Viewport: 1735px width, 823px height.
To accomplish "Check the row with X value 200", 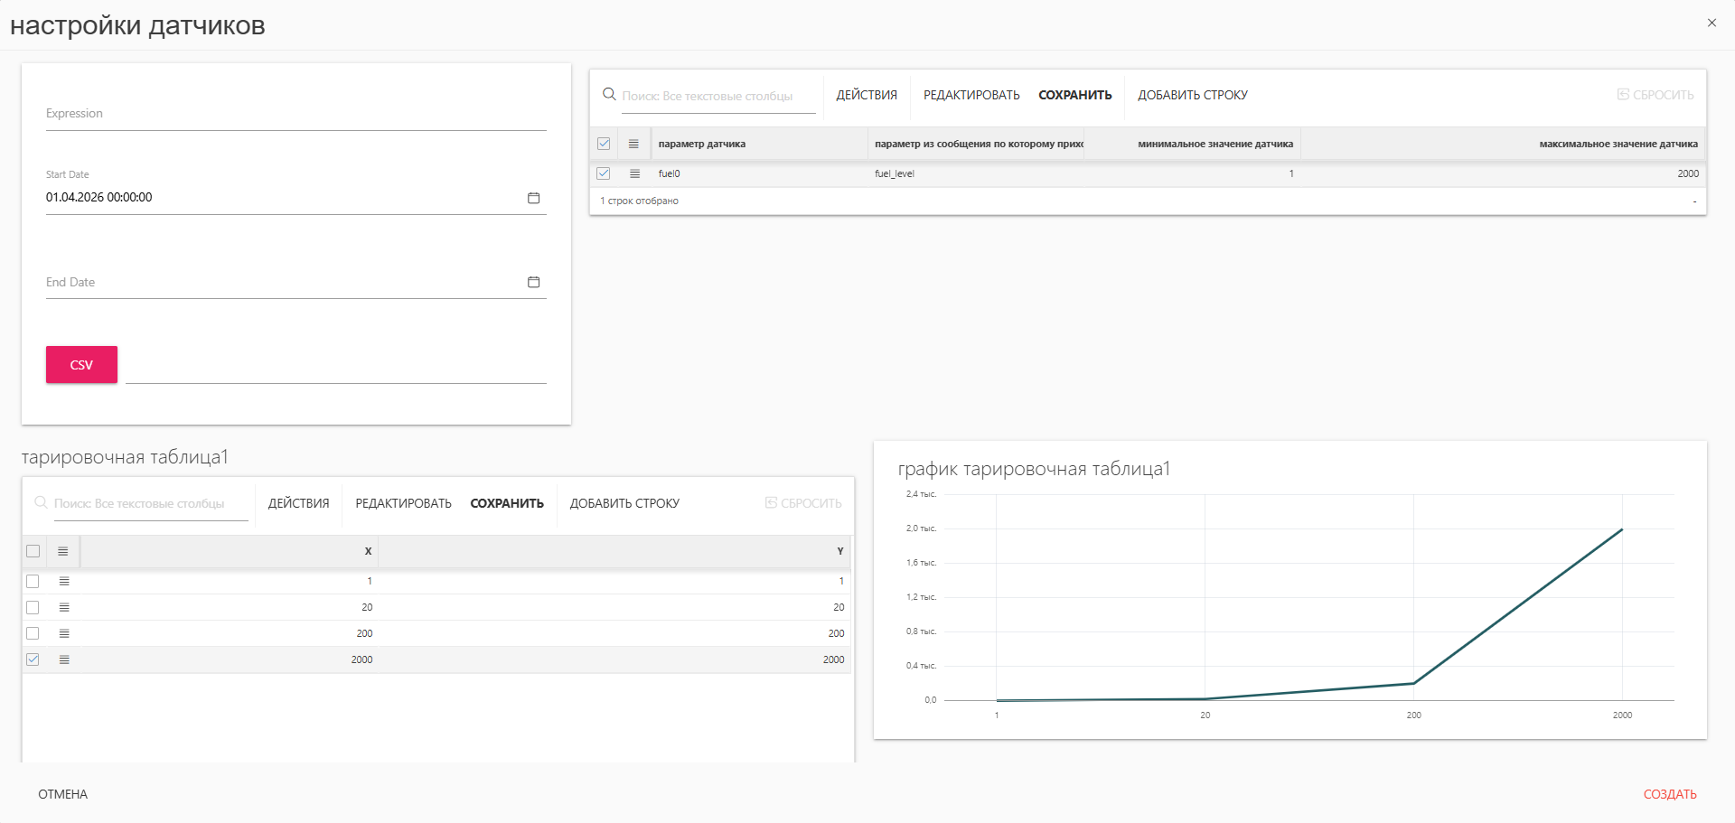I will click(33, 633).
